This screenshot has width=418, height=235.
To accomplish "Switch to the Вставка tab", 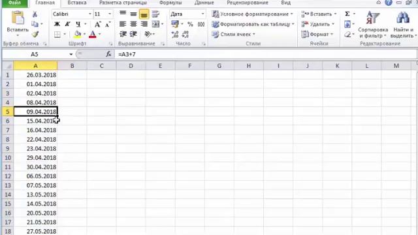I will click(77, 3).
